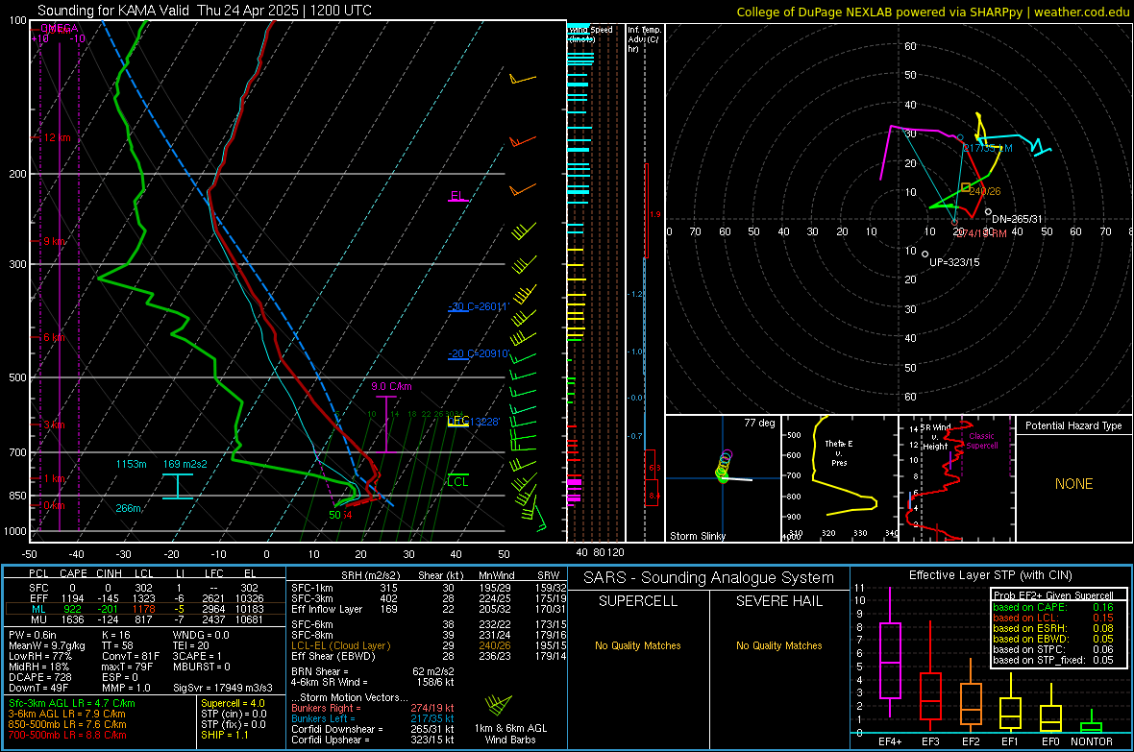Click the orange 'LCL-EL (Cloud Layer)' row label

340,645
